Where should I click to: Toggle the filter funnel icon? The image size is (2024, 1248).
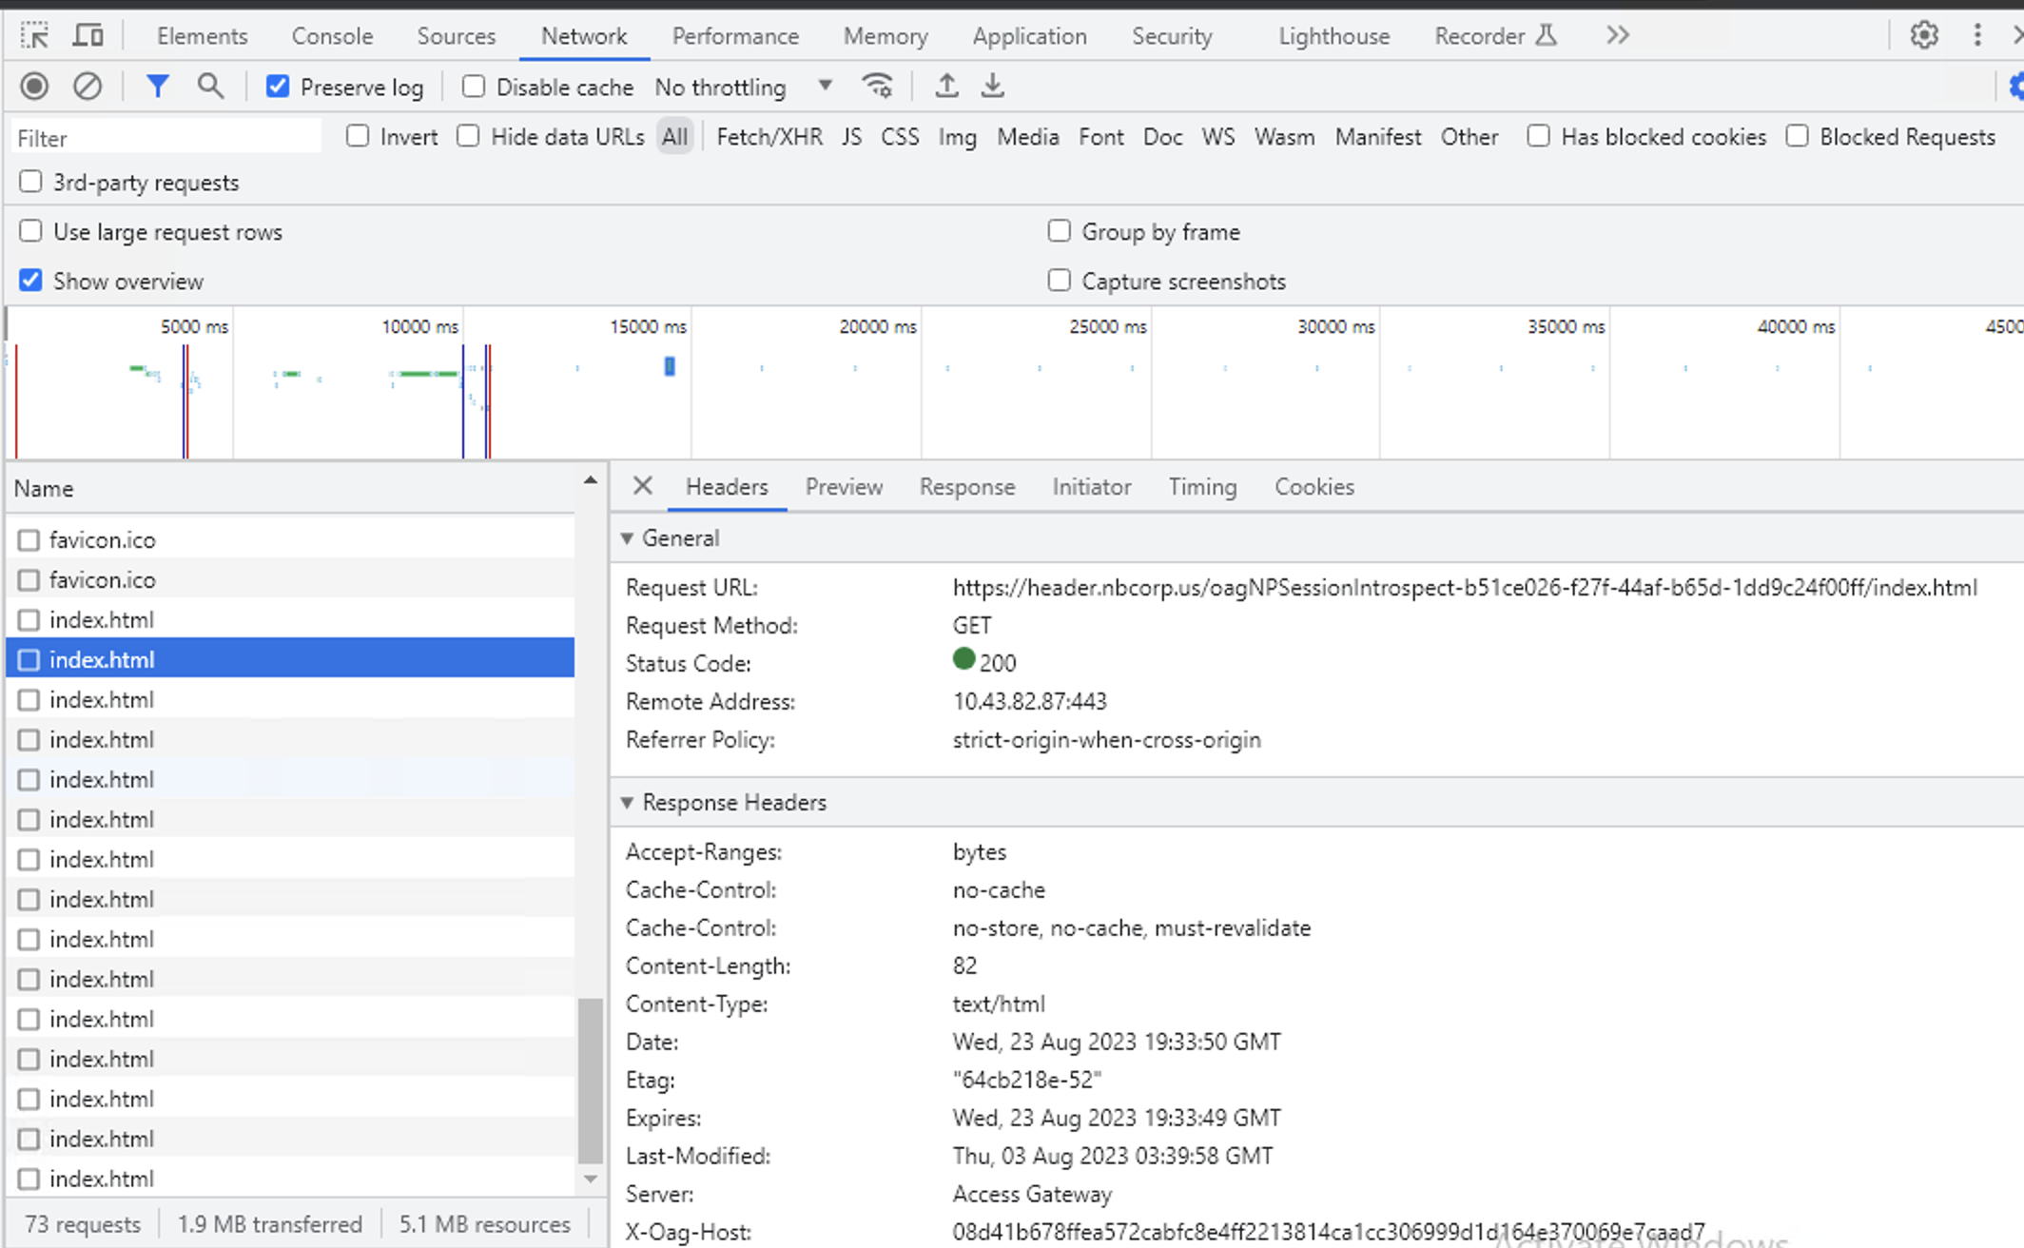click(157, 87)
